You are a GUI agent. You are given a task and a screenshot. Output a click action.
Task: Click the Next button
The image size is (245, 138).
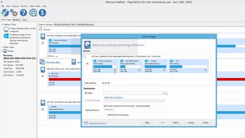click(x=176, y=123)
